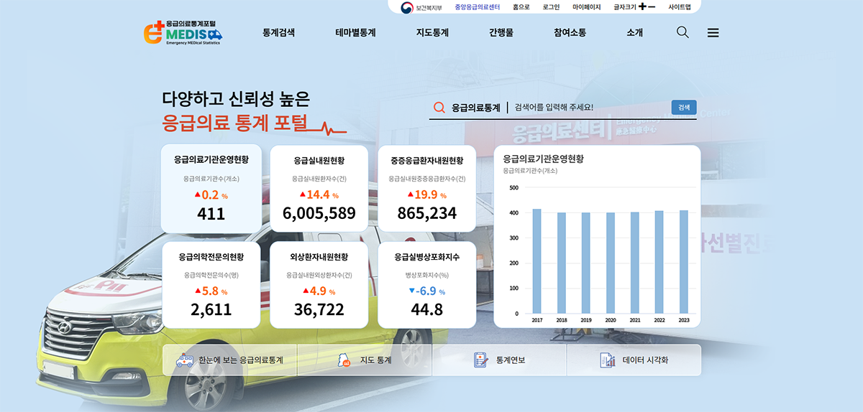Click the value 2,611
863x412 pixels.
(211, 309)
